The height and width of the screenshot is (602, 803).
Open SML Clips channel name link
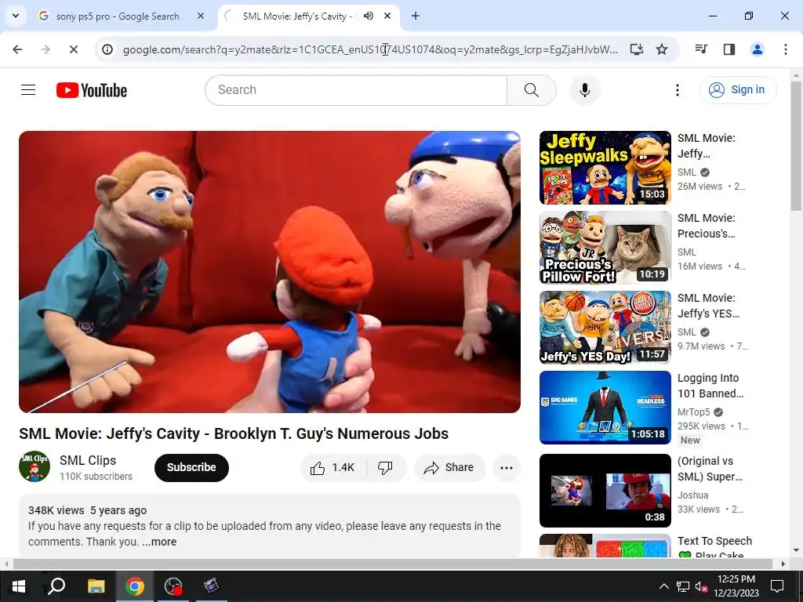[88, 460]
